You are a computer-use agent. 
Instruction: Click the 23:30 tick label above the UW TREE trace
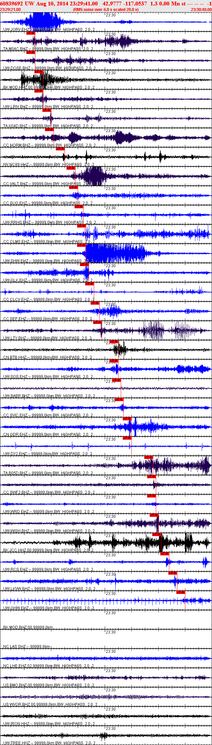pyautogui.click(x=110, y=729)
